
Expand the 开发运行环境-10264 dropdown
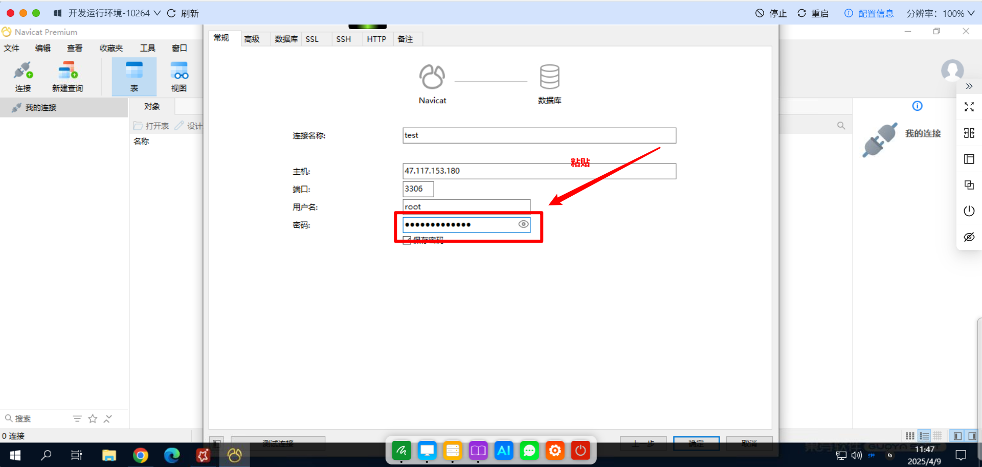(157, 13)
